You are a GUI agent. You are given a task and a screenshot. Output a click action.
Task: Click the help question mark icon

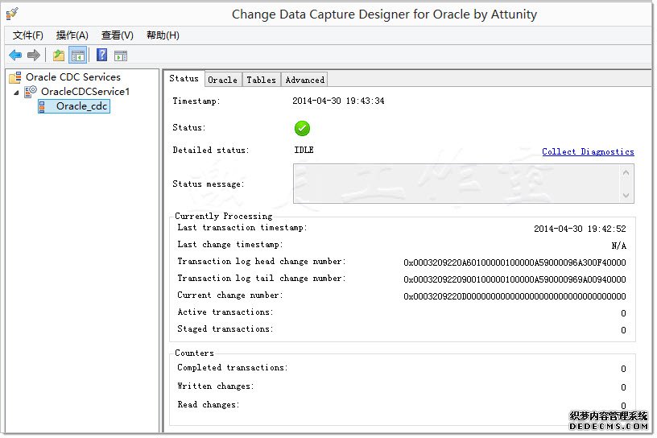[102, 56]
